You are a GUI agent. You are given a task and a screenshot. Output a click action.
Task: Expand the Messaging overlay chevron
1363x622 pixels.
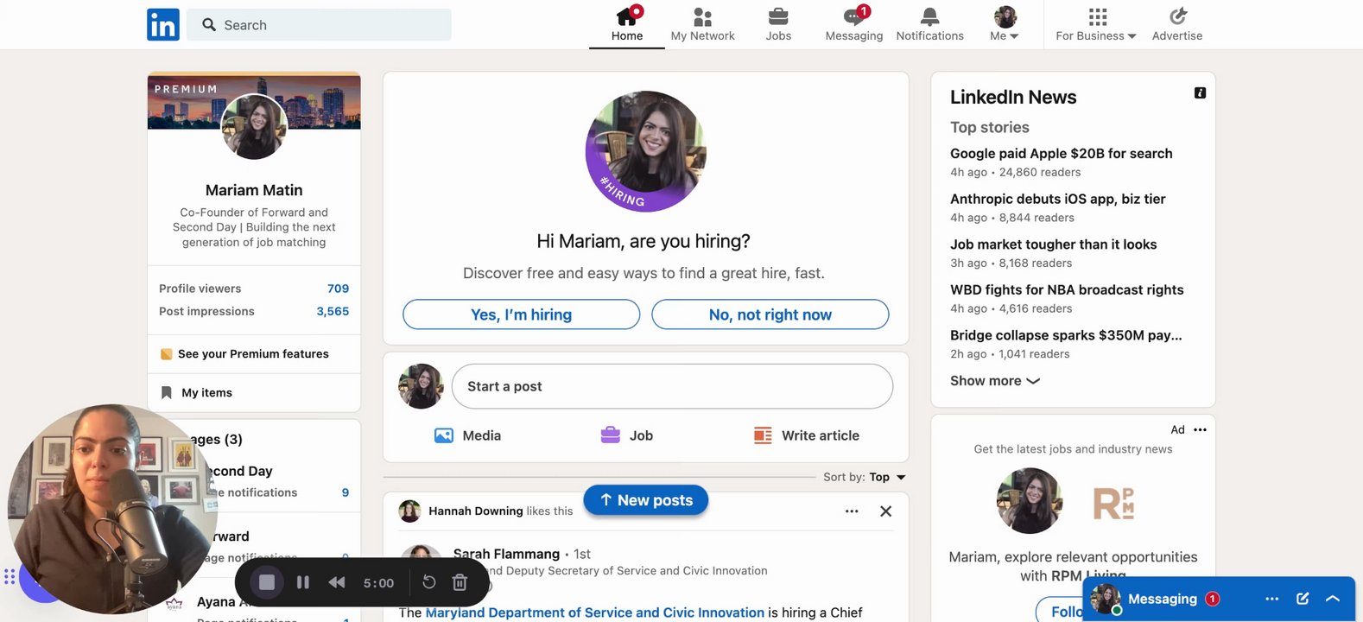point(1333,599)
